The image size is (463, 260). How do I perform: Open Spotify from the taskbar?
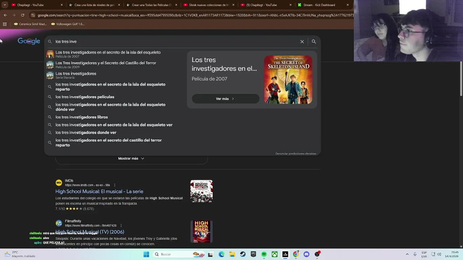(x=264, y=254)
